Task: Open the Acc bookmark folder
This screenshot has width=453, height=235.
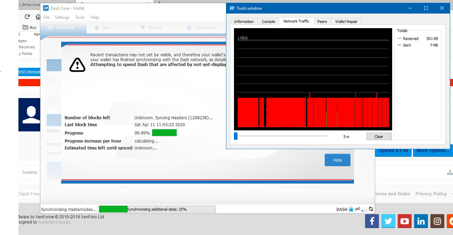Action: 30,27
